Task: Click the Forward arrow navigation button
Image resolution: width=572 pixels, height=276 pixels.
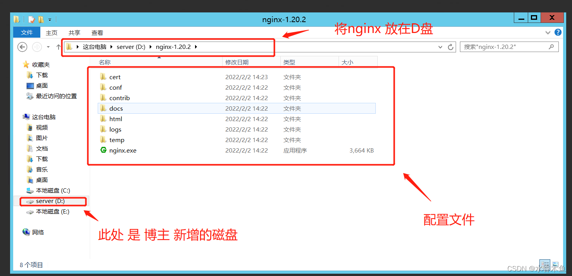Action: [36, 47]
